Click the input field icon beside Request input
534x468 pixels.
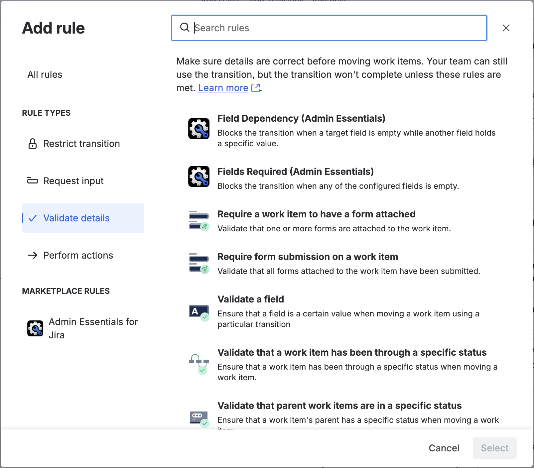(33, 180)
